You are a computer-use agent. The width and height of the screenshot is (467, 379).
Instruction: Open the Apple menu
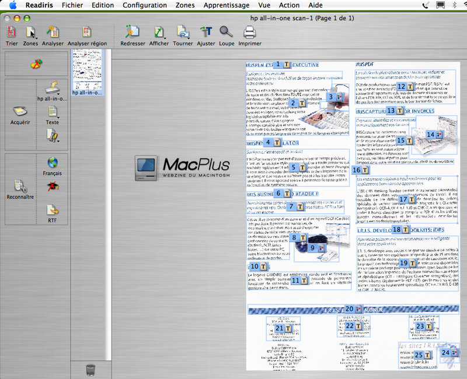[13, 5]
